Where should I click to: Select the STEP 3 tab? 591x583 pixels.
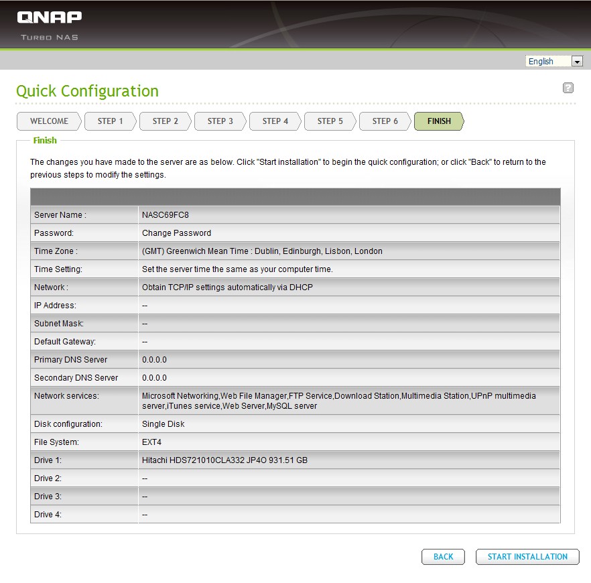pyautogui.click(x=220, y=121)
